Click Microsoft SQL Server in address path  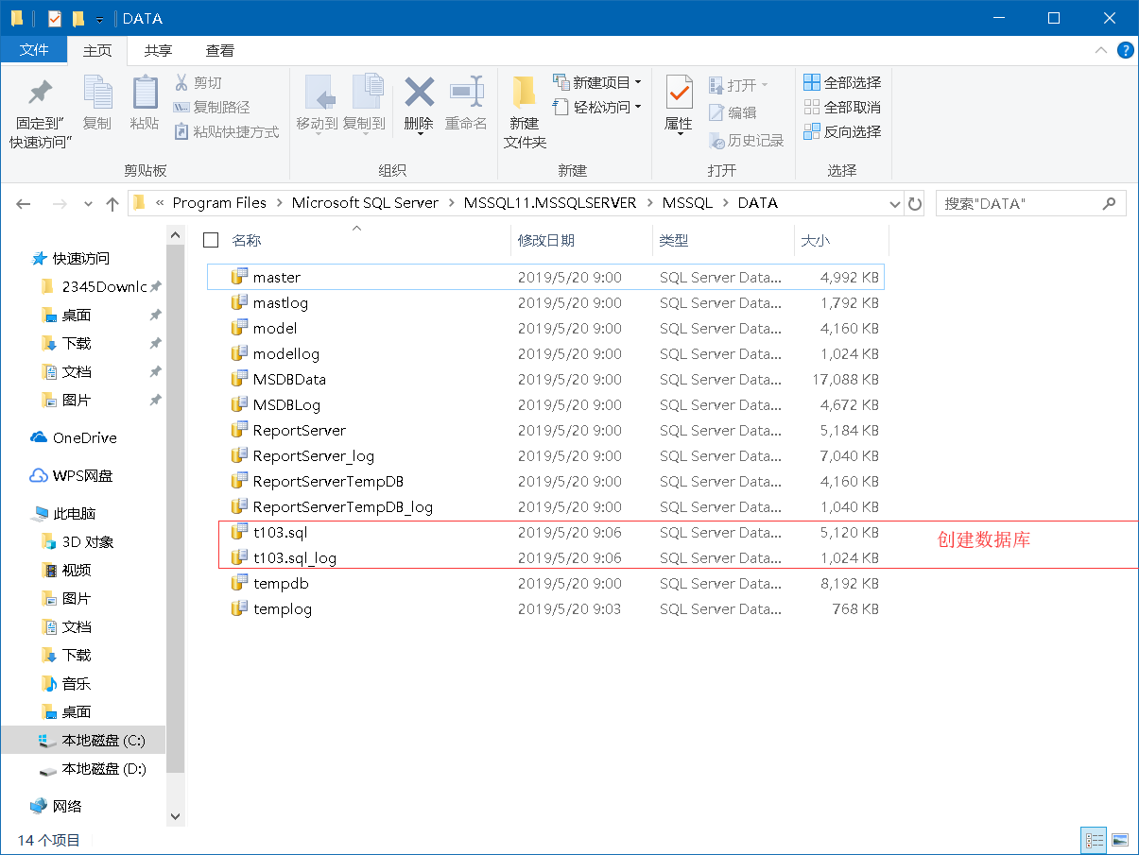click(x=365, y=203)
